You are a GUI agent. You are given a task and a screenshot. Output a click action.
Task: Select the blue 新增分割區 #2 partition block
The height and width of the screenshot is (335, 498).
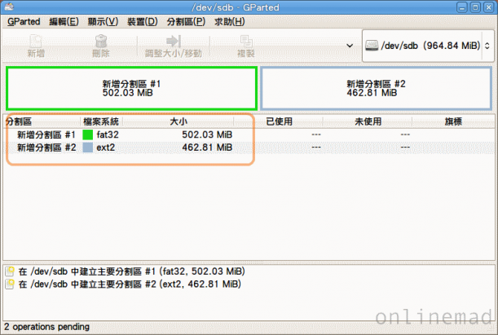[x=377, y=88]
